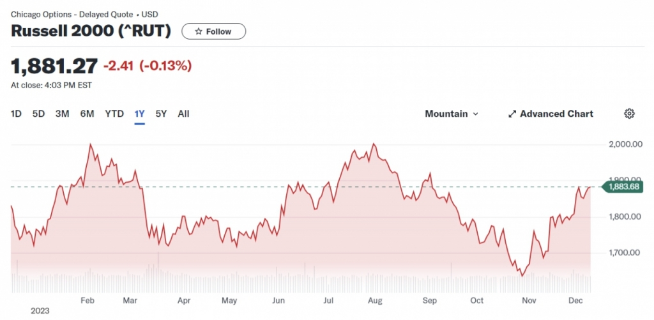The width and height of the screenshot is (654, 320).
Task: Expand the Mountain chart type dropdown
Action: coord(451,114)
